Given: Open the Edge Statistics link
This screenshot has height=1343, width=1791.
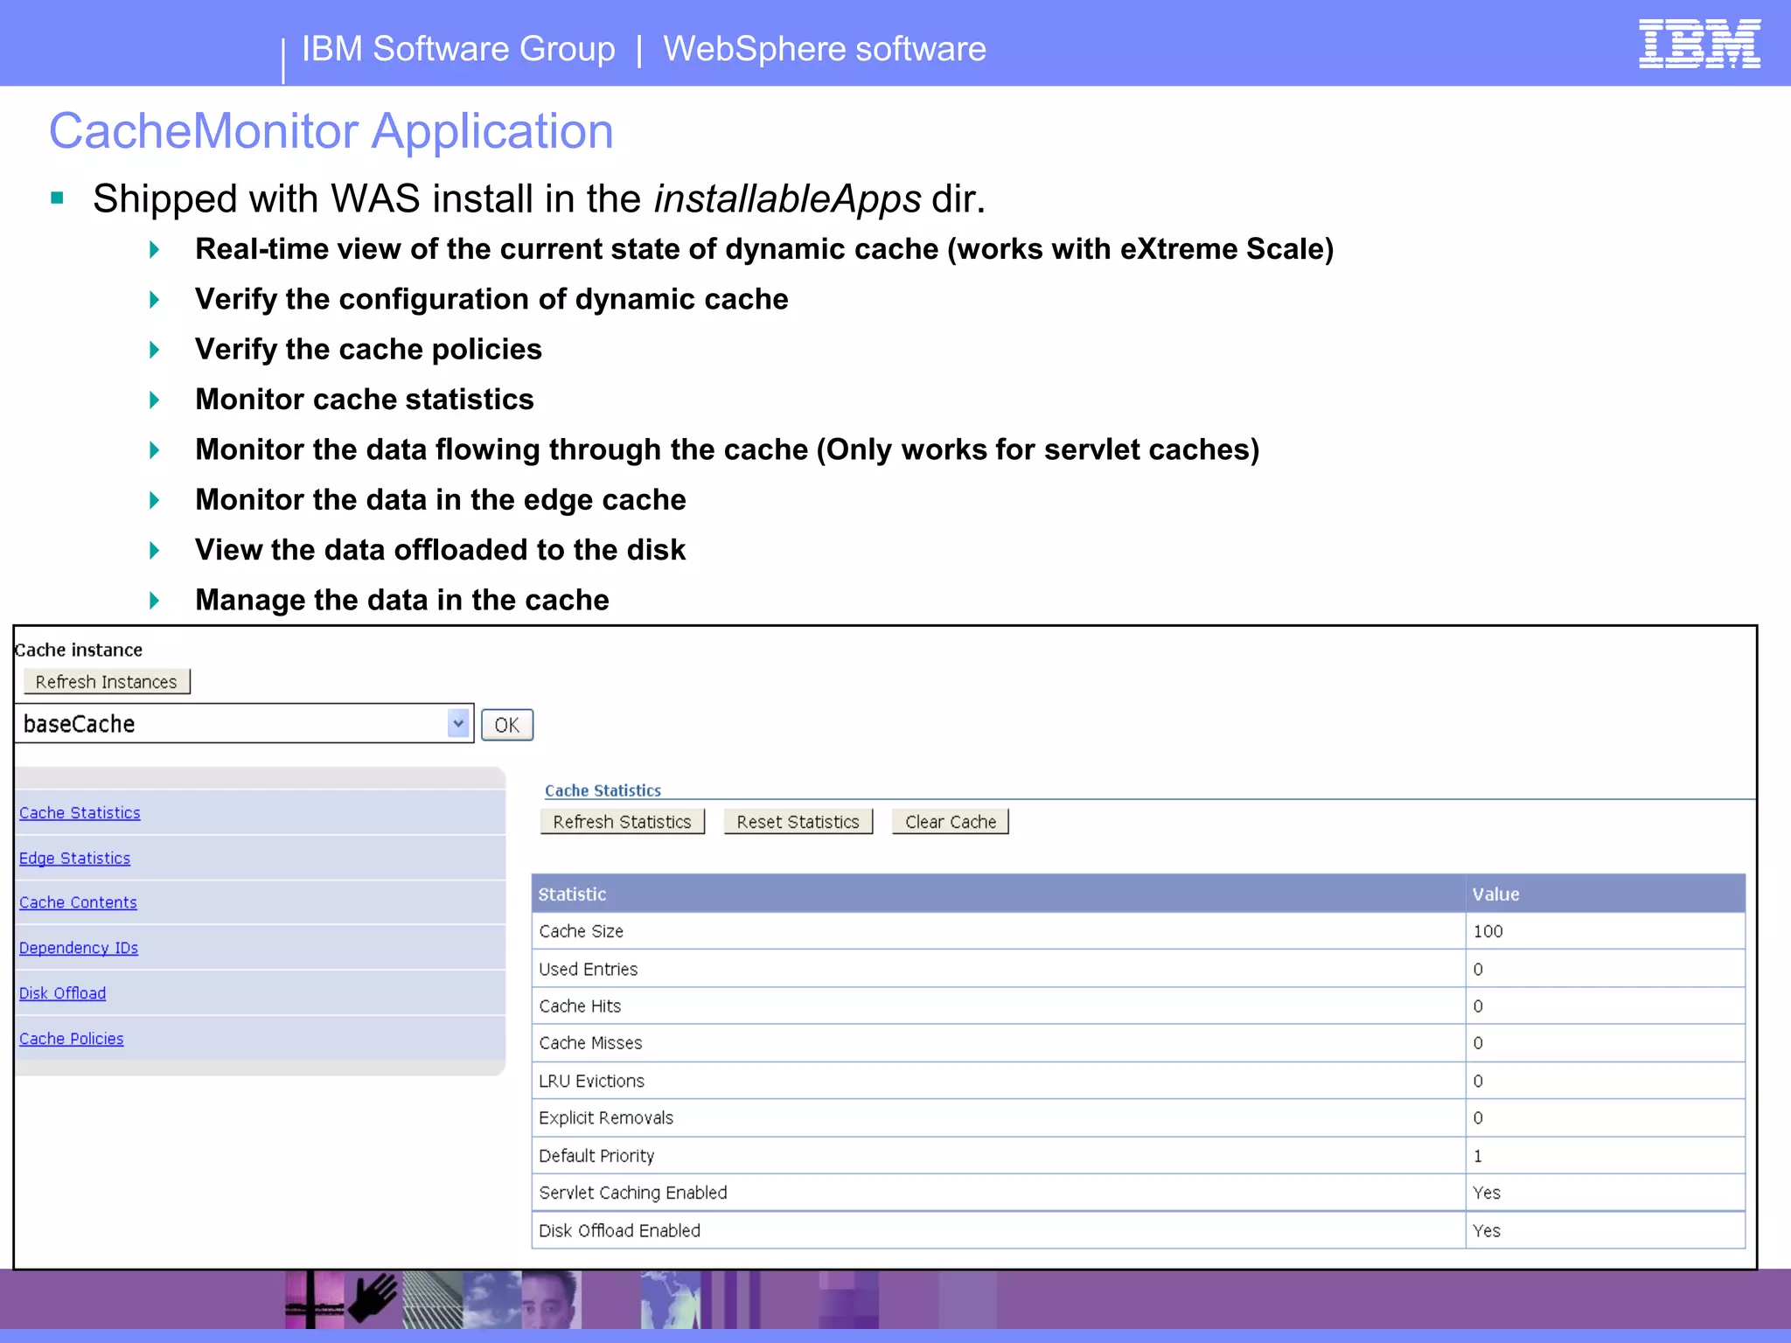Looking at the screenshot, I should tap(74, 859).
